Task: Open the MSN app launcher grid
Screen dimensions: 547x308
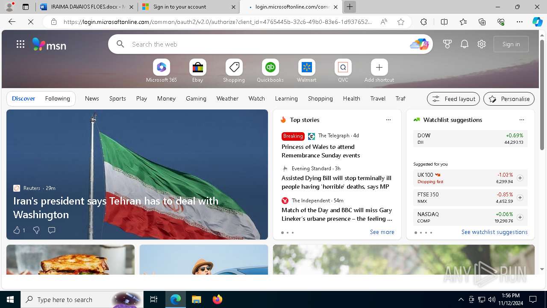Action: (x=21, y=44)
